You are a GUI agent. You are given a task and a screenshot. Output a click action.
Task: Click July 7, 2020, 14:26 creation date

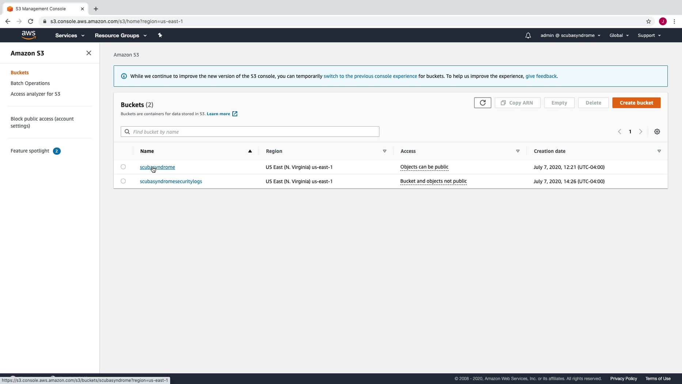coord(569,181)
